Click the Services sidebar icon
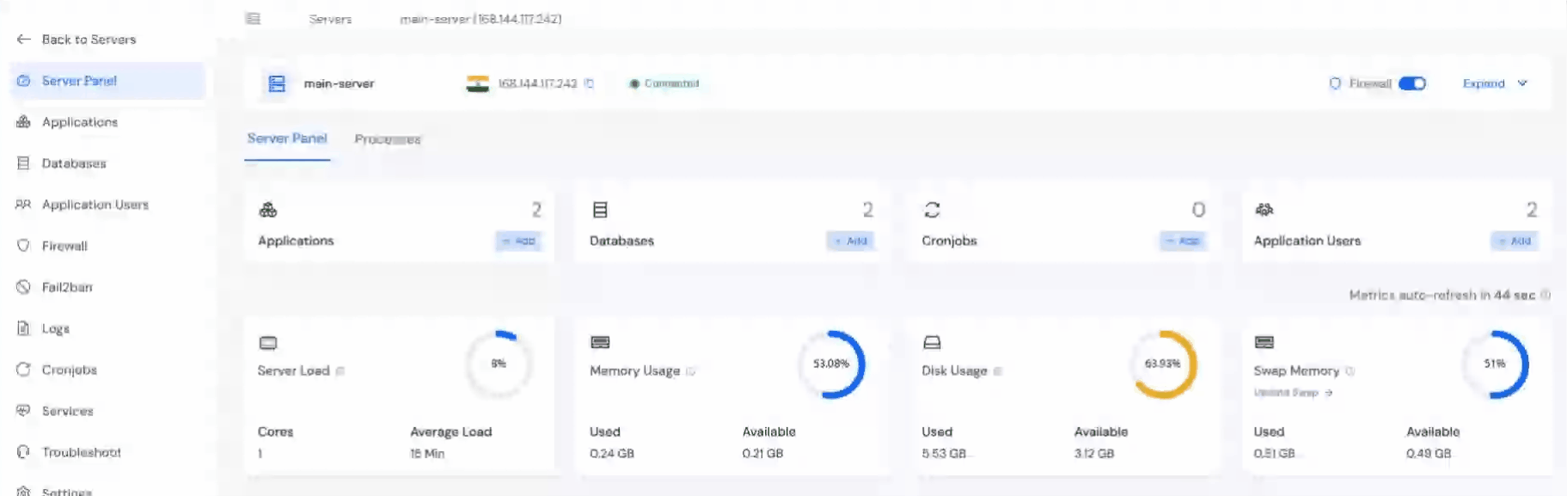The image size is (1567, 496). click(x=24, y=411)
